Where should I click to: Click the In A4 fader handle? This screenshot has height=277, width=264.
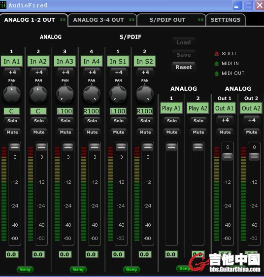pyautogui.click(x=95, y=147)
